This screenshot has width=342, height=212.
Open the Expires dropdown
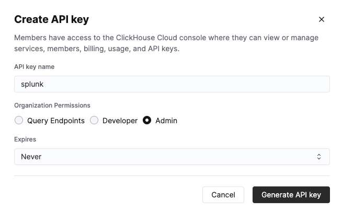172,157
